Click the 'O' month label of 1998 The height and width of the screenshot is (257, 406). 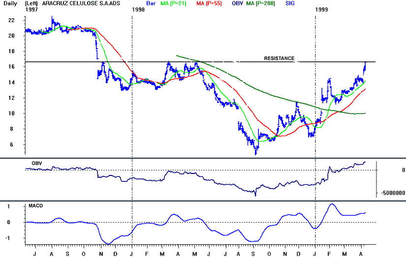(x=269, y=254)
